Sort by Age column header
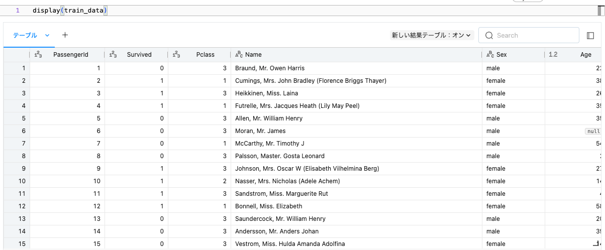This screenshot has width=605, height=250. tap(585, 55)
